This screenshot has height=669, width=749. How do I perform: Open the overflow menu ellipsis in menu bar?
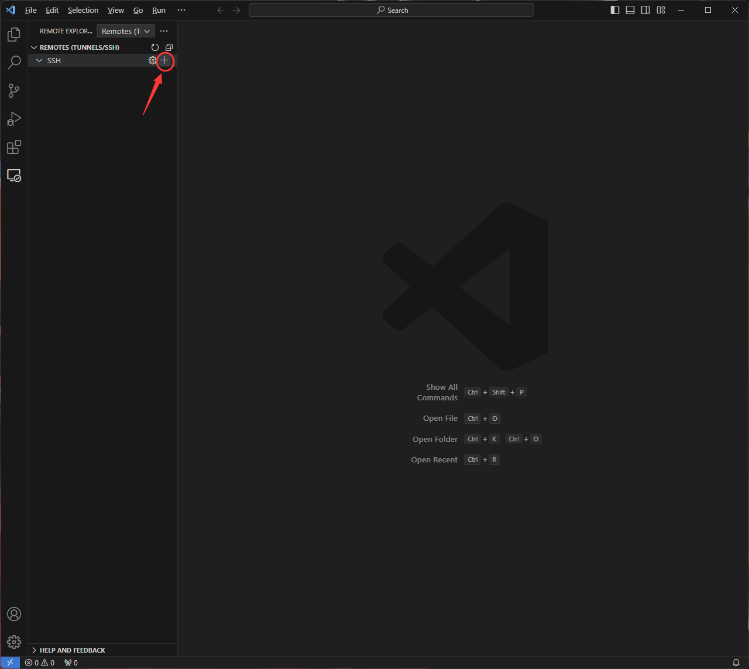pyautogui.click(x=181, y=10)
